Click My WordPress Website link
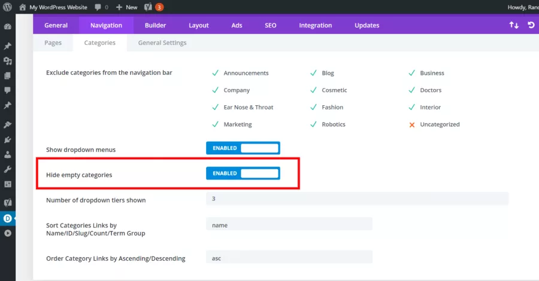 click(58, 7)
